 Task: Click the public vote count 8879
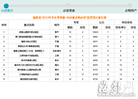[95, 65]
